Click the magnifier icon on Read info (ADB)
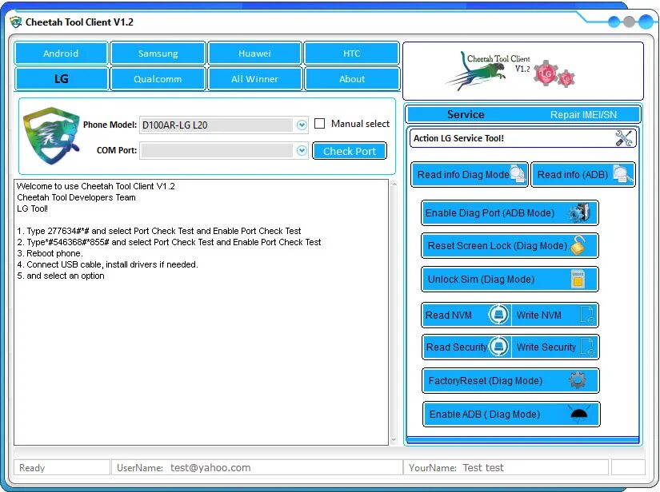Viewport: 660px width, 492px height. coord(623,174)
